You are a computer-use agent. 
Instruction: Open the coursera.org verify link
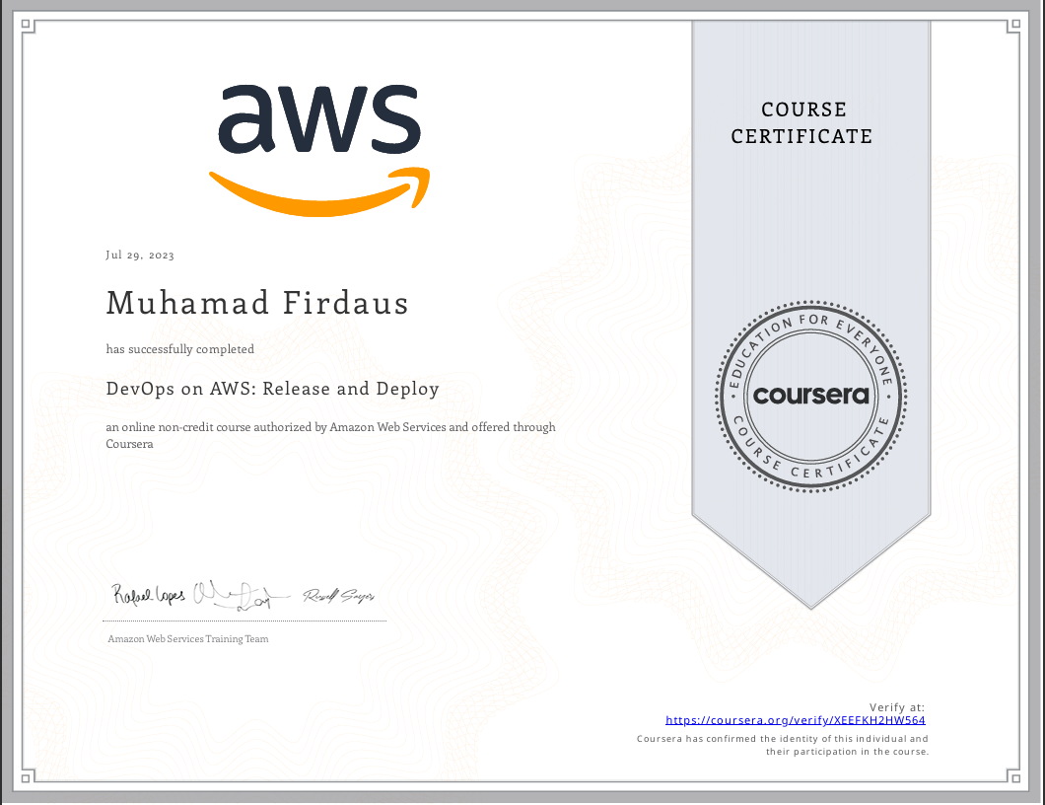[796, 721]
